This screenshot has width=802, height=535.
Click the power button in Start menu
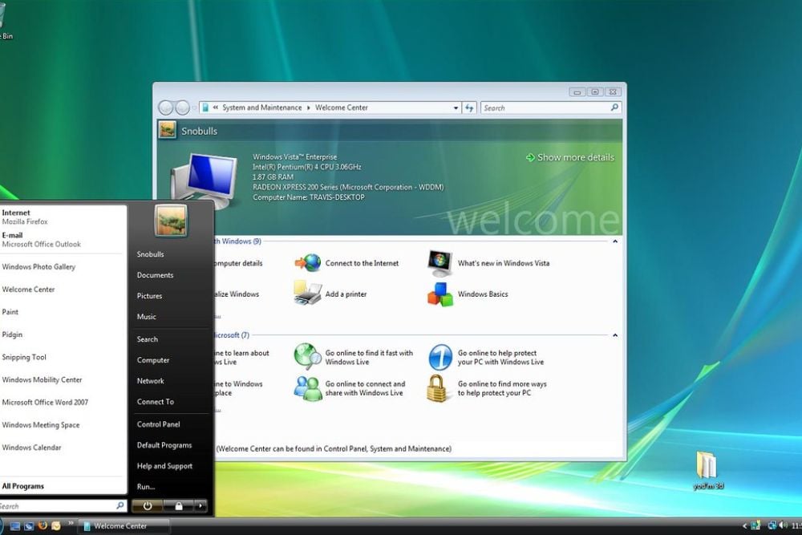(148, 506)
